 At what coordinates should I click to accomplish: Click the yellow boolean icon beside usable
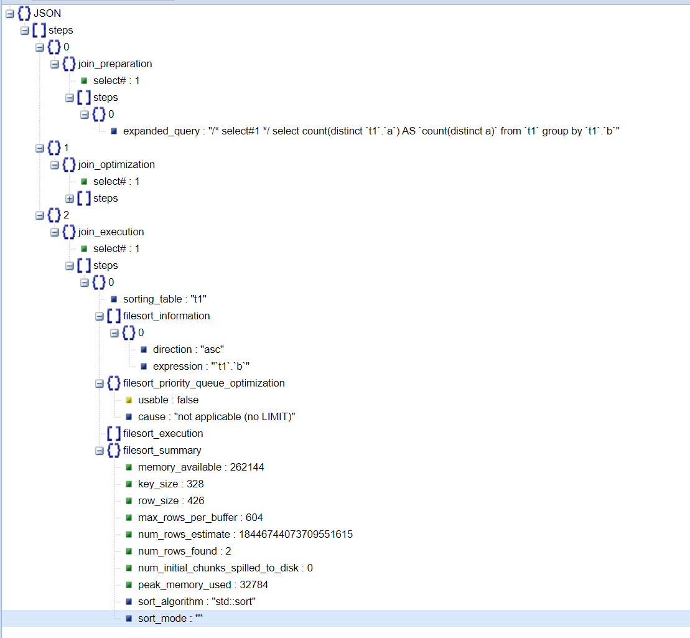point(129,400)
